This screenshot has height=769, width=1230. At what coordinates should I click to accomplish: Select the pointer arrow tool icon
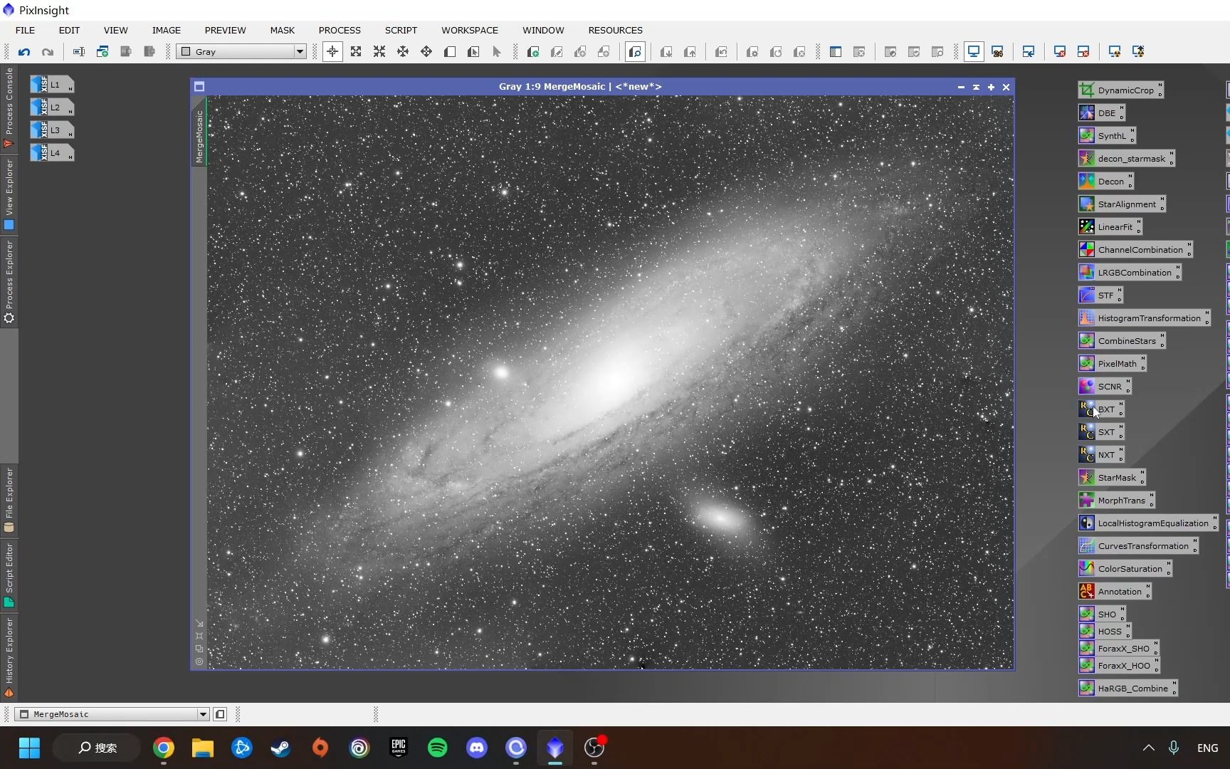click(497, 52)
